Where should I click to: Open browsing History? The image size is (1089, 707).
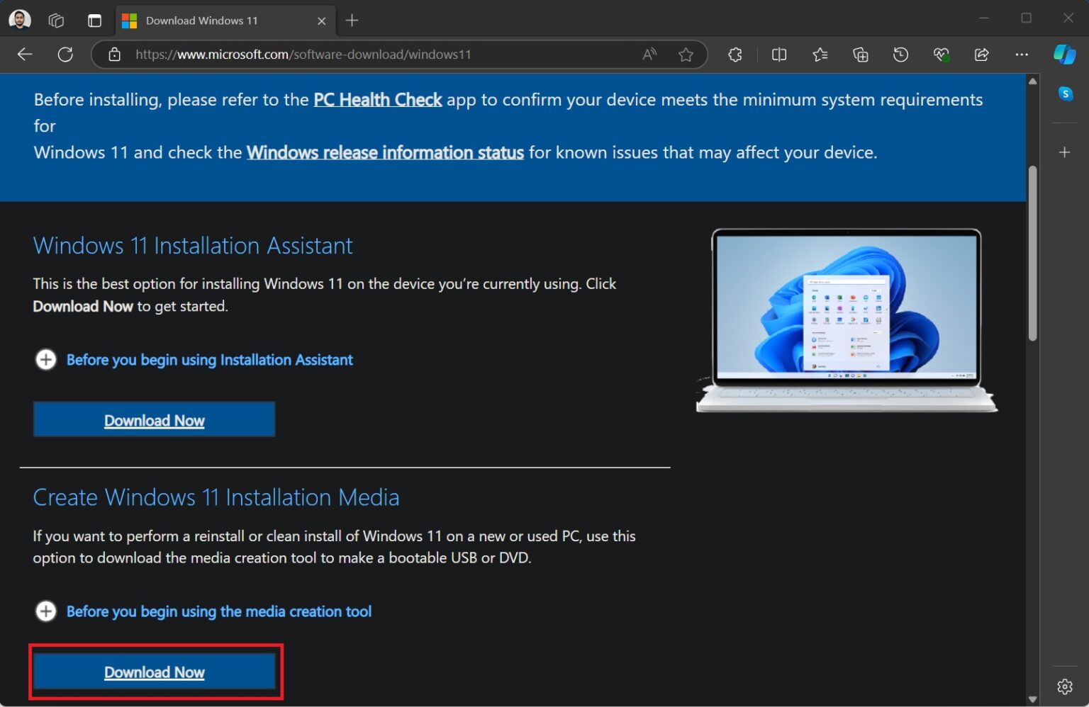pos(900,54)
